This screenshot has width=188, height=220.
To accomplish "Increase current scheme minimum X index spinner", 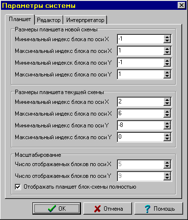I will coord(167,100).
